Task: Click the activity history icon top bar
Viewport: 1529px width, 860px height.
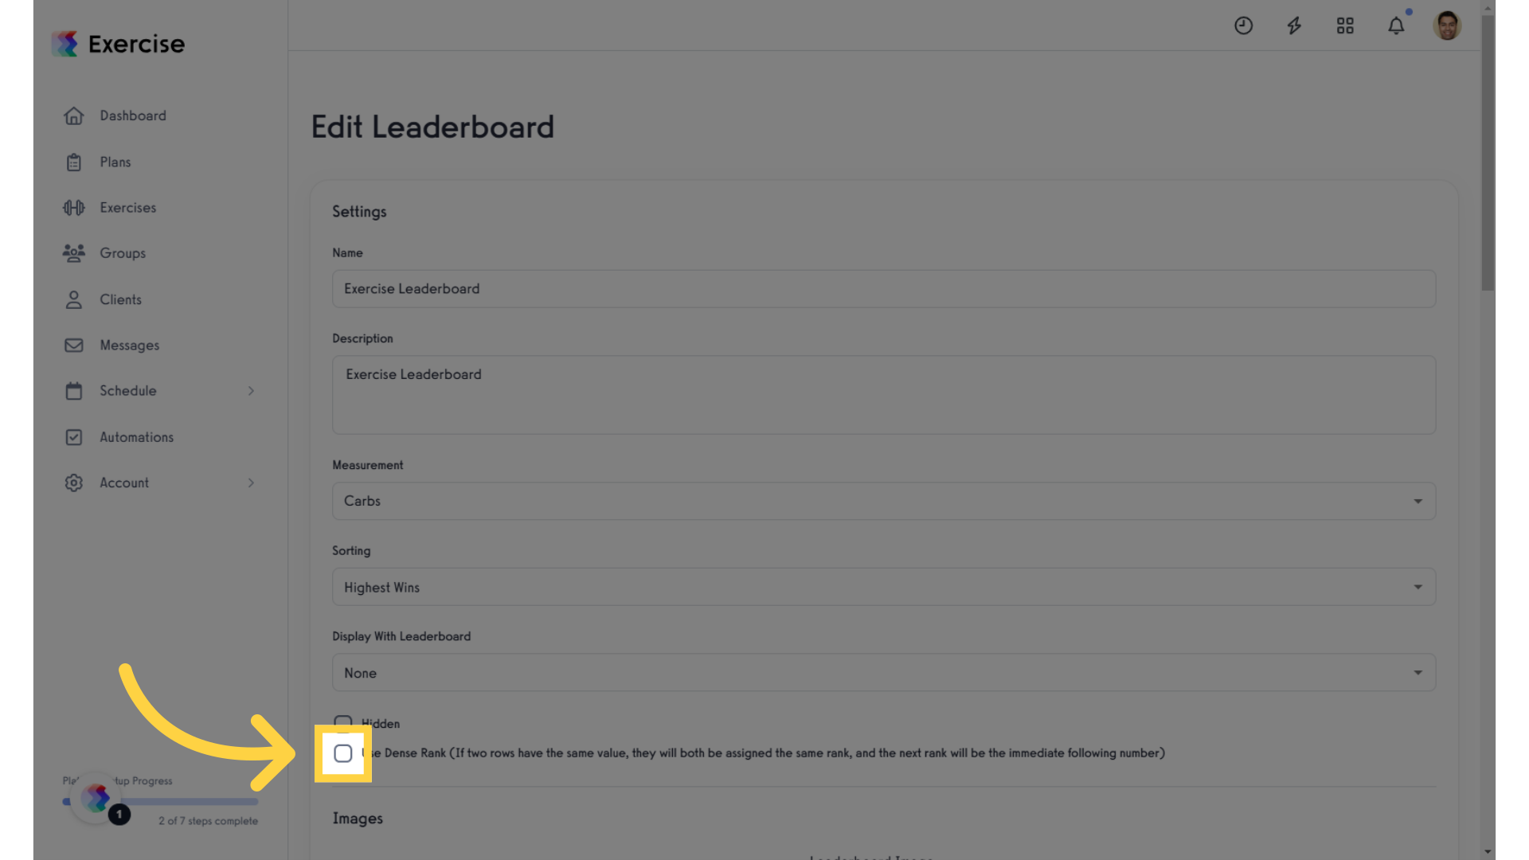Action: [x=1243, y=25]
